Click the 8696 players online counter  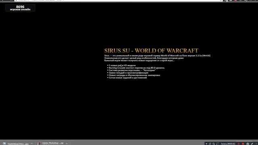[20, 8]
